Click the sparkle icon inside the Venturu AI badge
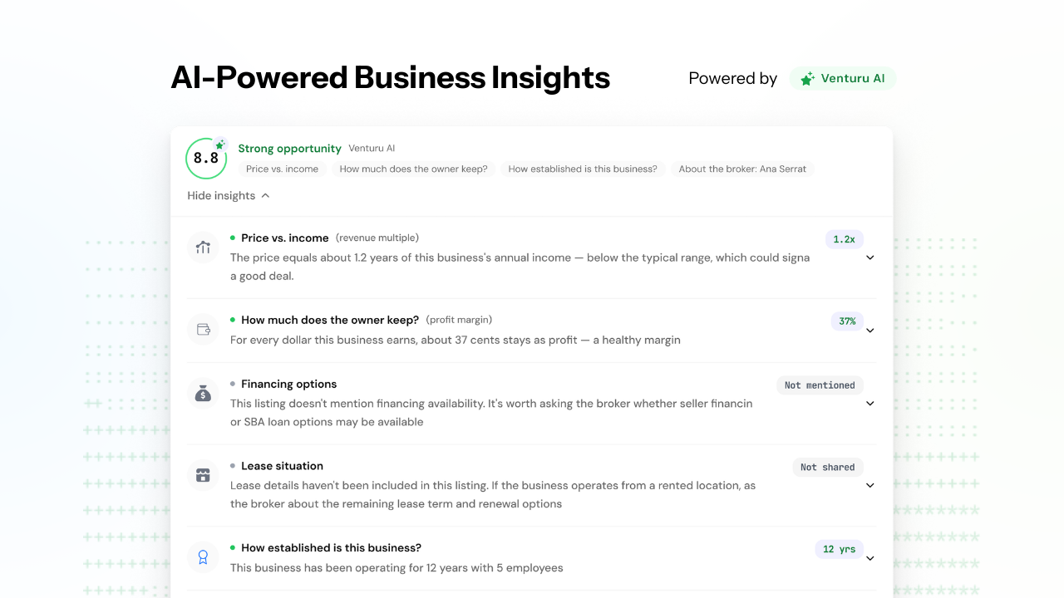 tap(806, 78)
